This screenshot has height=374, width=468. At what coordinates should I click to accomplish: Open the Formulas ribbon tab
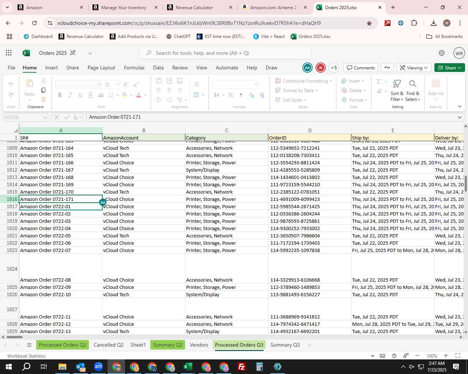[x=134, y=68]
